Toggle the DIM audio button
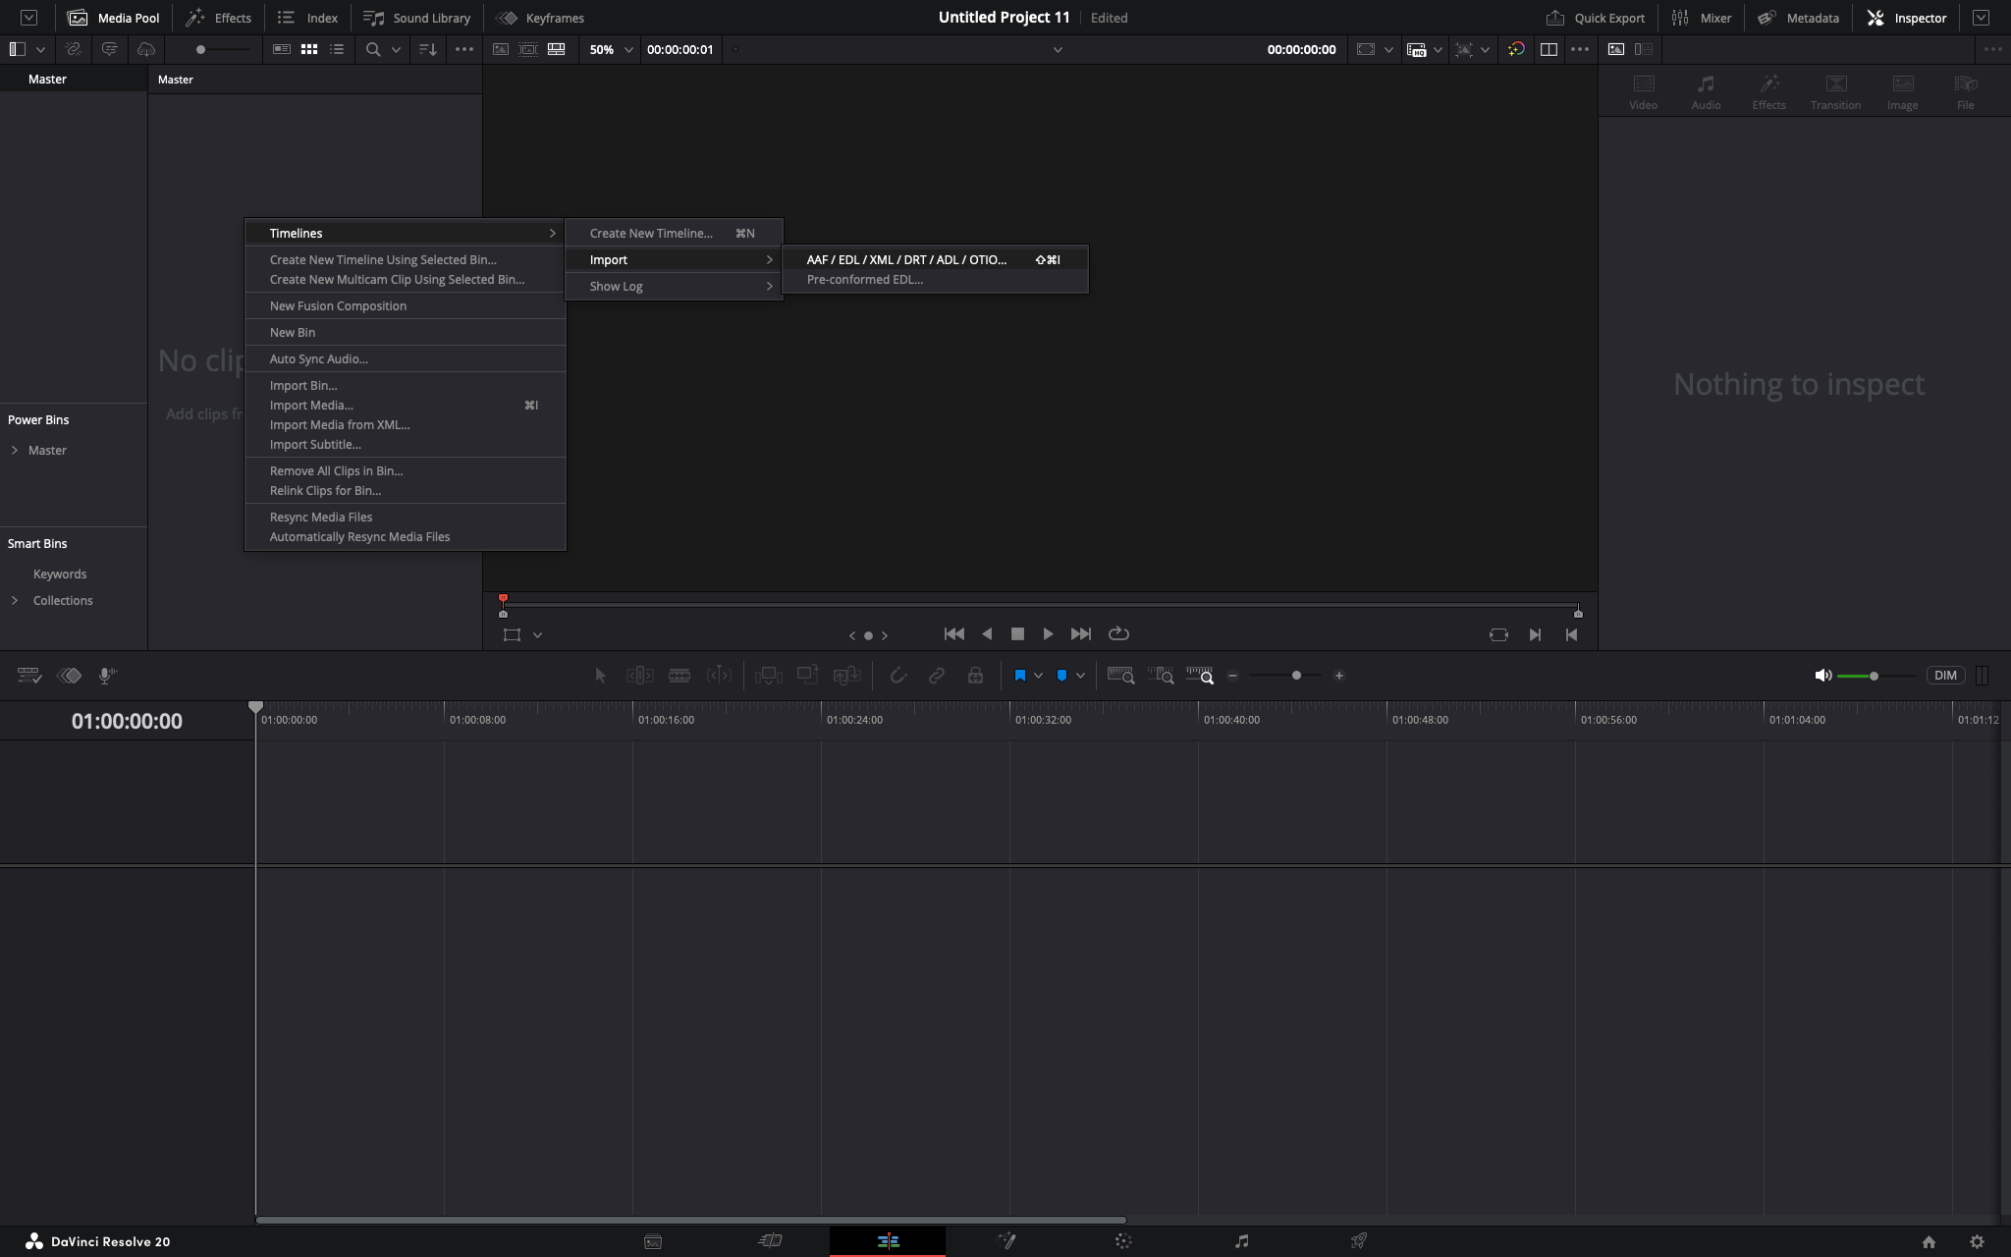 1945,676
